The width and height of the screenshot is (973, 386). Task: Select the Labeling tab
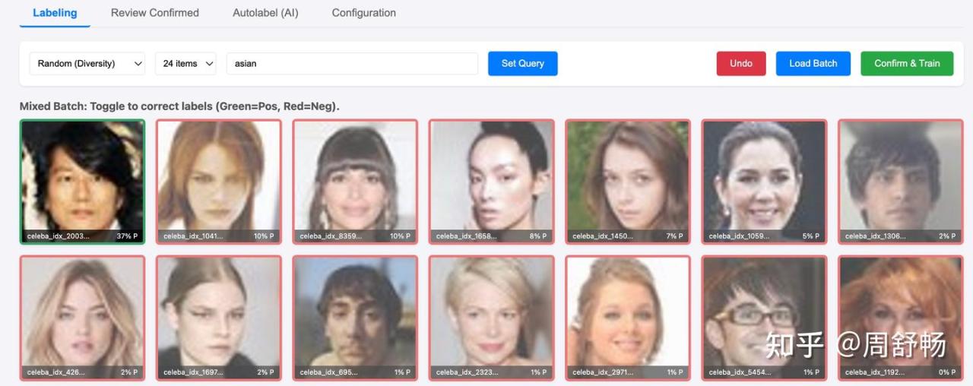(55, 13)
